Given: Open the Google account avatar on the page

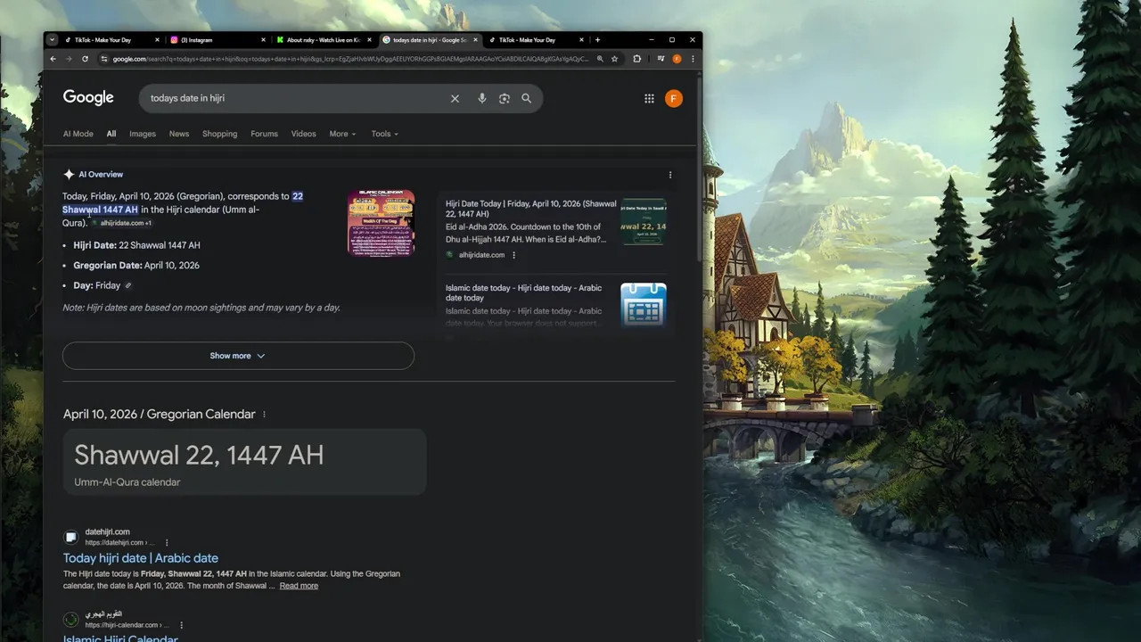Looking at the screenshot, I should point(674,98).
